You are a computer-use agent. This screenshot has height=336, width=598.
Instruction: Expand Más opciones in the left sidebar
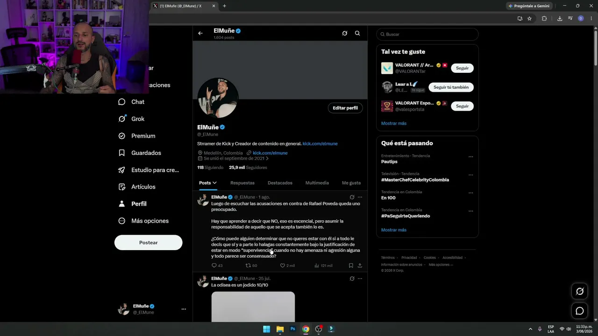coord(143,221)
